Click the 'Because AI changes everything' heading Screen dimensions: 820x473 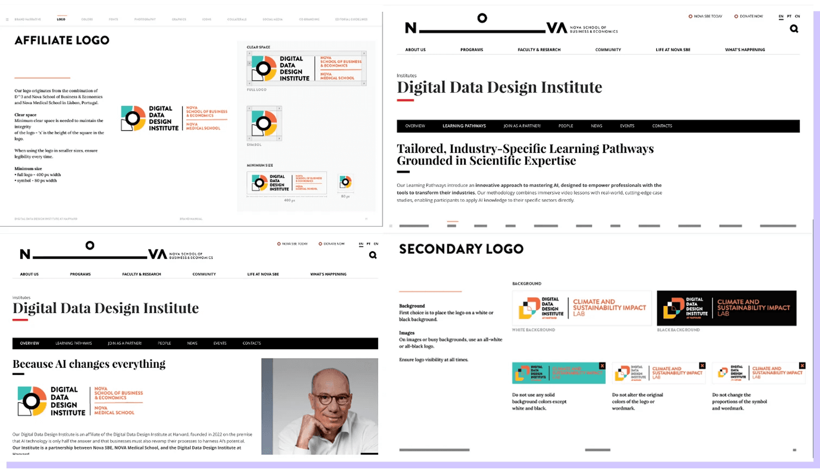[x=89, y=364]
